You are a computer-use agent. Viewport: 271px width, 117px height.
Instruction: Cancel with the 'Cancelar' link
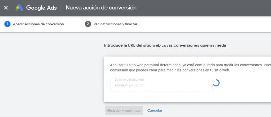155,111
